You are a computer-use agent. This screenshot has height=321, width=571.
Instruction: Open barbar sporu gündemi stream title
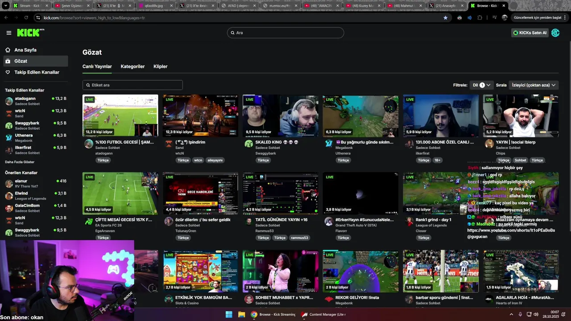(x=444, y=297)
